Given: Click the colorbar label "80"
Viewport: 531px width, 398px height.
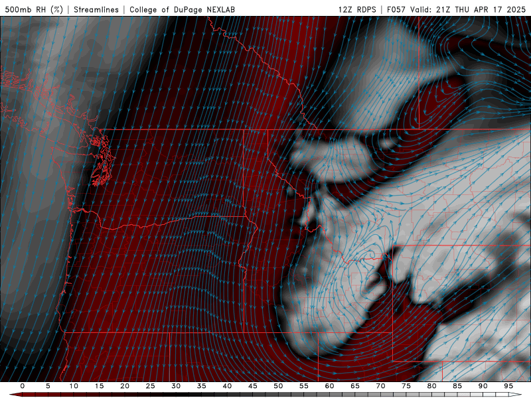Looking at the screenshot, I should point(432,386).
